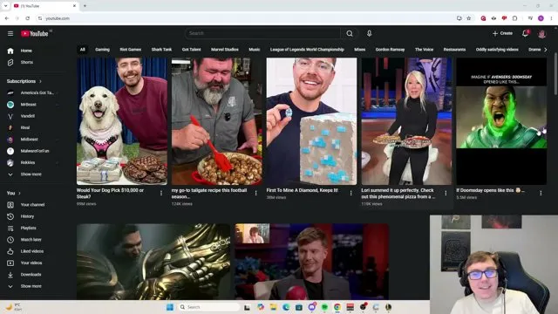Open 'Would Your Dog Pick $10,000' title

(111, 194)
